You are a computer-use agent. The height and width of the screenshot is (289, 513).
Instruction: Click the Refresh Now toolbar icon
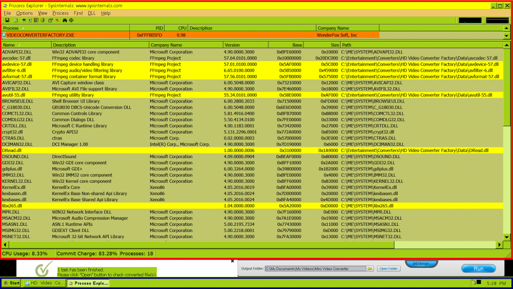pyautogui.click(x=16, y=21)
